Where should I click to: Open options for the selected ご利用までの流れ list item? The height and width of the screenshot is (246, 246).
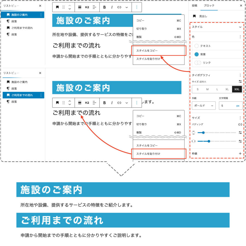[41, 95]
